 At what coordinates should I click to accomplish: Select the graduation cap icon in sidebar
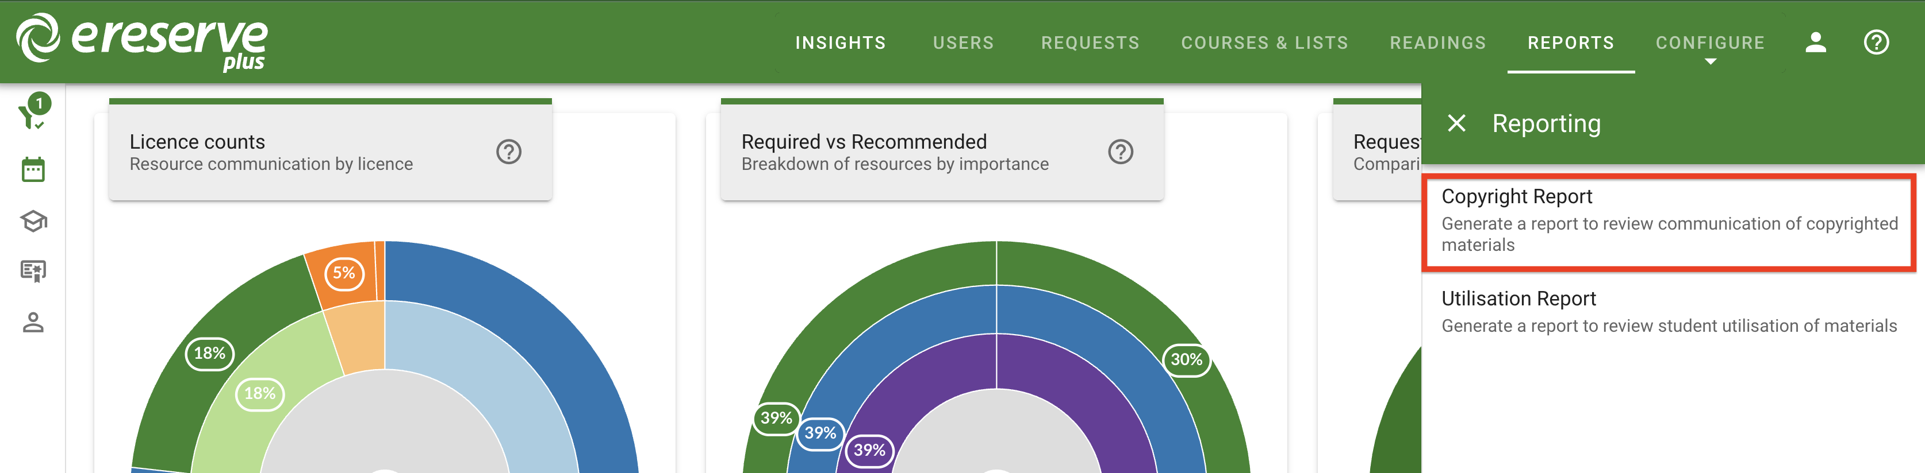[x=33, y=221]
